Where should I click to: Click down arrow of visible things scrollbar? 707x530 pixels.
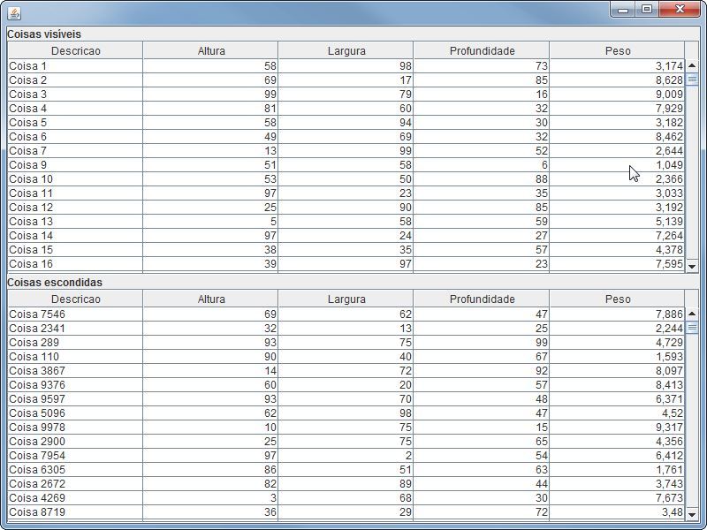[x=692, y=267]
